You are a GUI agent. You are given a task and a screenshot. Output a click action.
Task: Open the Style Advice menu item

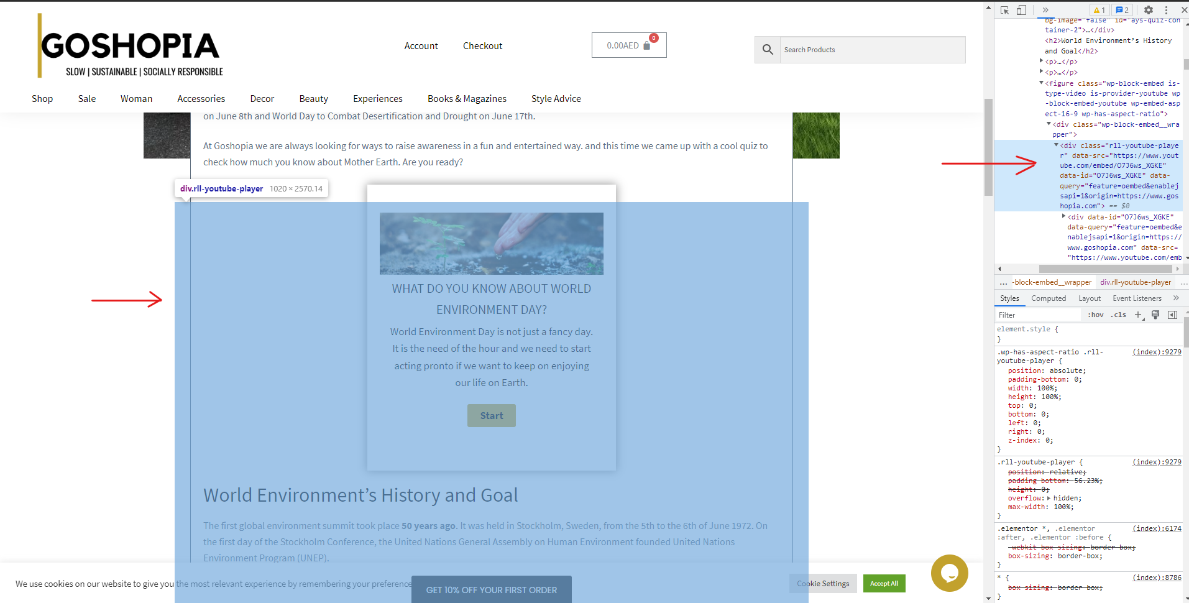coord(556,99)
